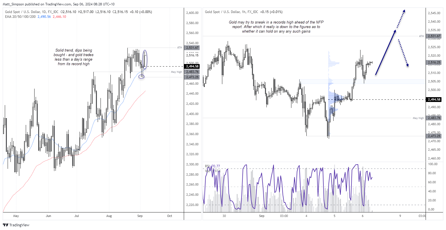This screenshot has width=446, height=230.
Task: Click the Oct label on daily time axis
Action: [x=170, y=216]
